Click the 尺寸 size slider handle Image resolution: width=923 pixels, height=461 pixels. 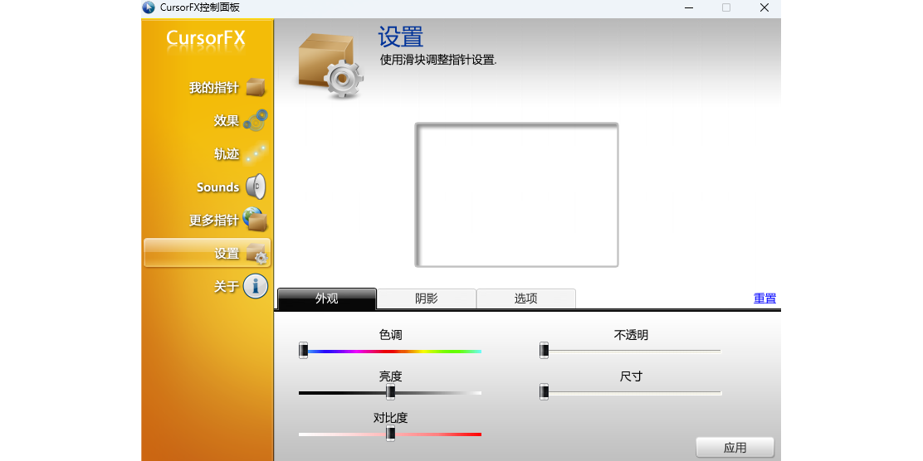pos(545,391)
